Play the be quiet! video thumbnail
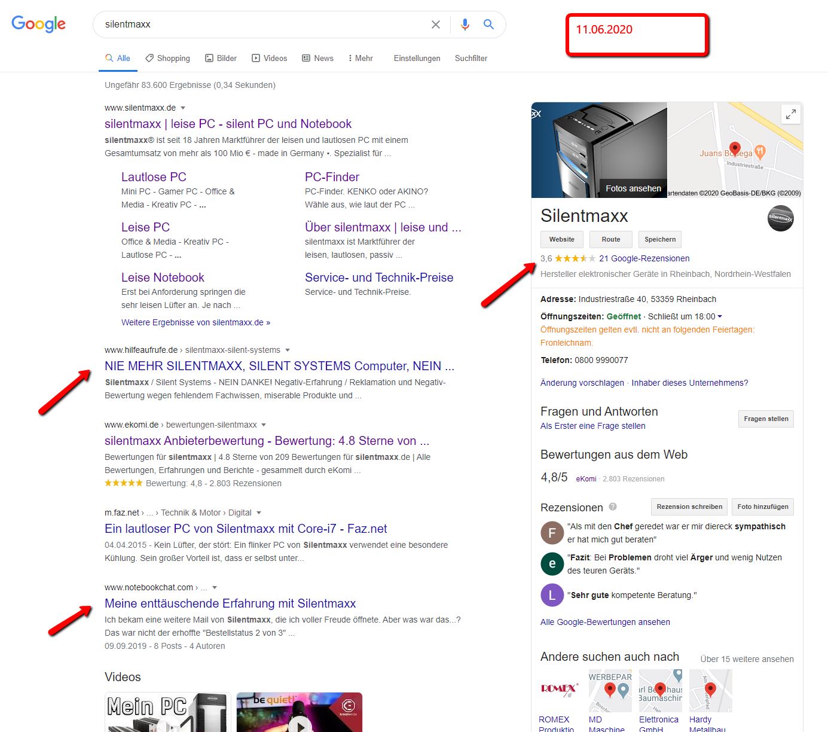The height and width of the screenshot is (732, 828). click(300, 712)
